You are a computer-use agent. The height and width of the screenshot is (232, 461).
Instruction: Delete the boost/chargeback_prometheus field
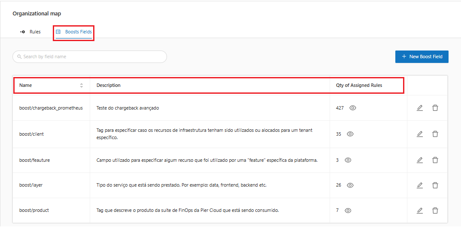click(x=435, y=108)
